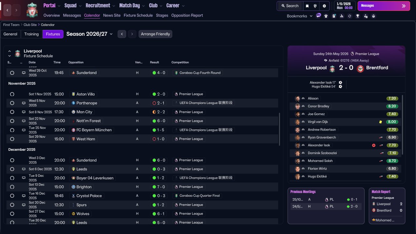Switch to the News Site tab

point(112,15)
